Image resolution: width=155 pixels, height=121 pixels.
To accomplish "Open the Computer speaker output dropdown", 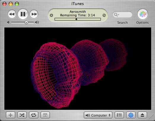I will pyautogui.click(x=98, y=115).
